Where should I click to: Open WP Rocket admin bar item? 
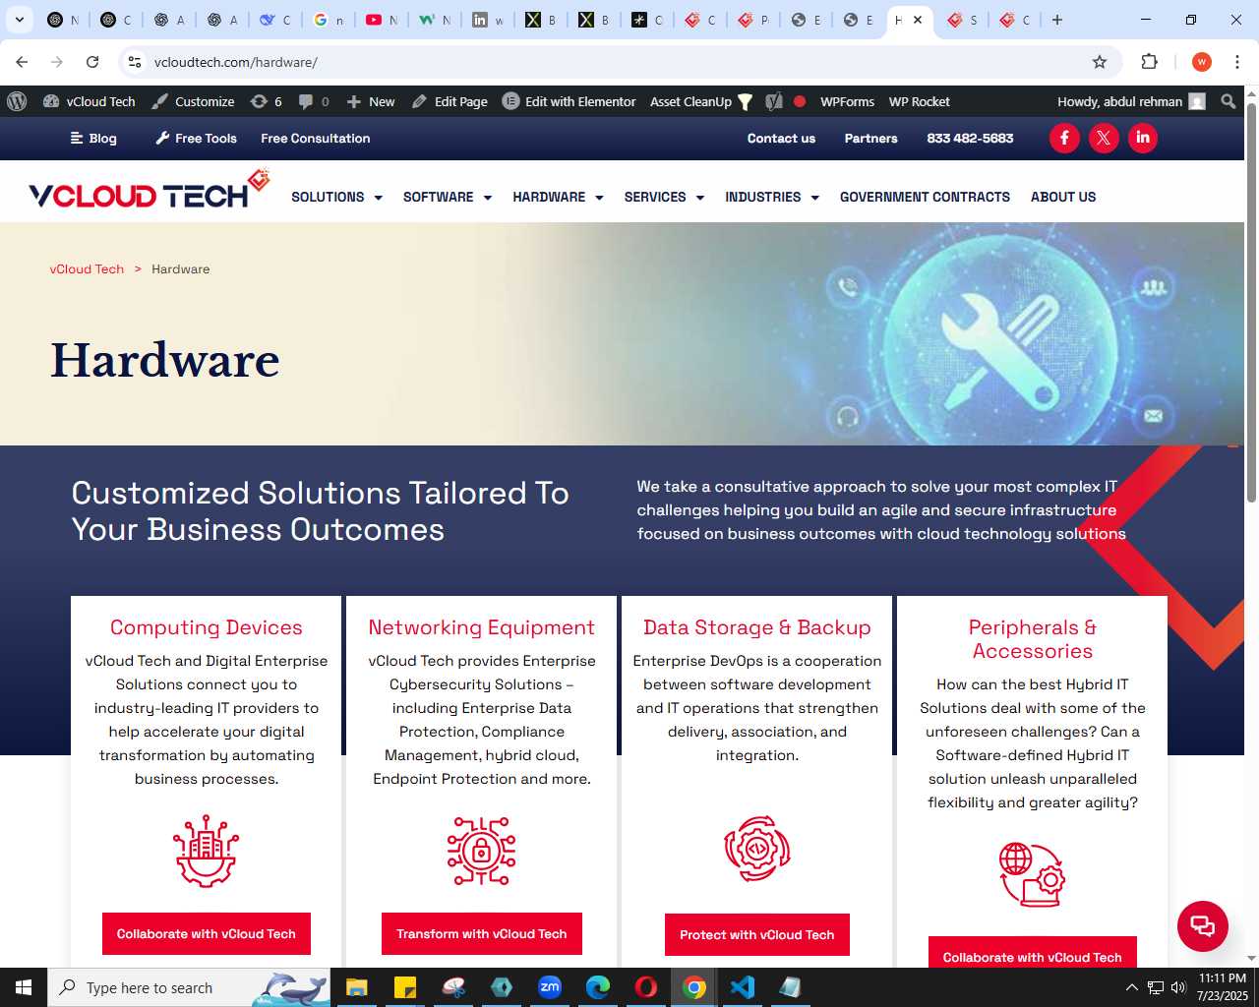pos(919,101)
